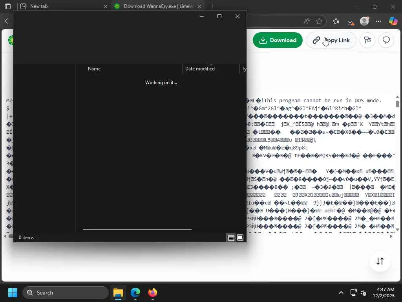Open Copilot icon in Edge toolbar

tap(393, 21)
